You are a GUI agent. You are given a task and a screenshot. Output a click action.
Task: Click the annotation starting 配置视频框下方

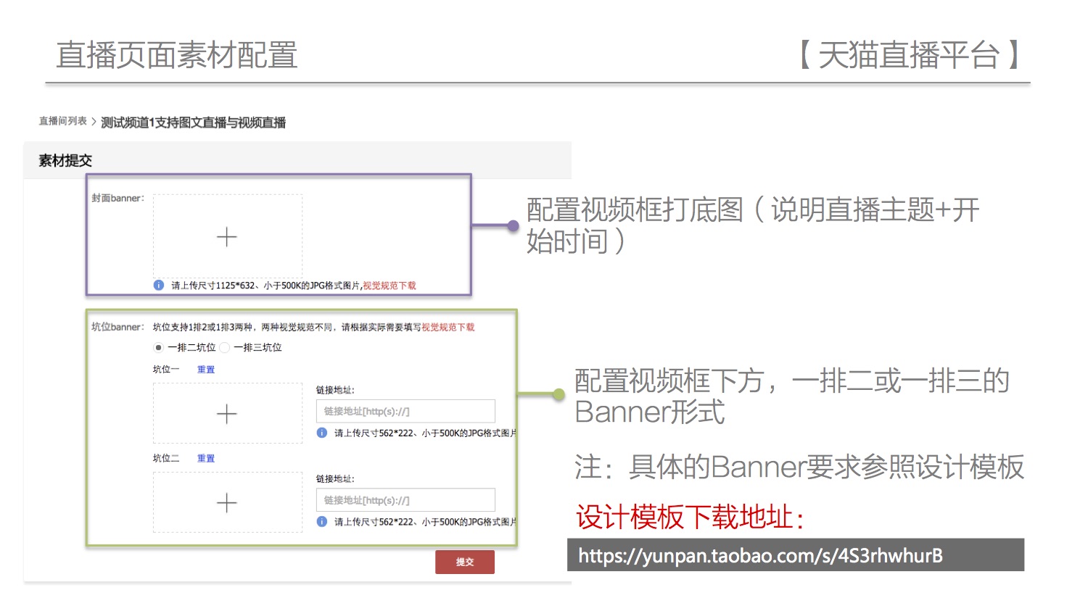tap(792, 396)
